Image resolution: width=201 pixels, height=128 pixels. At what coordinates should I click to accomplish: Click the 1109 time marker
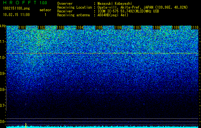[175, 28]
